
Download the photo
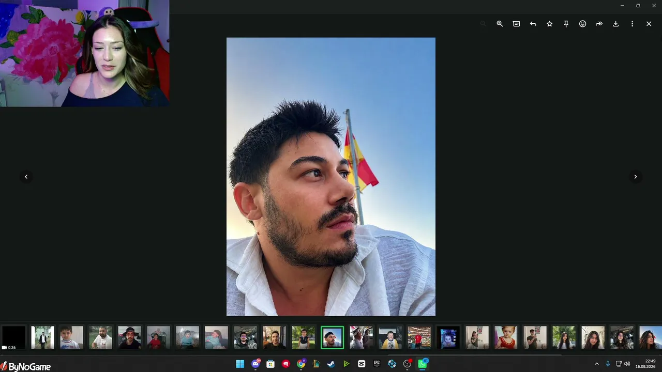coord(615,24)
